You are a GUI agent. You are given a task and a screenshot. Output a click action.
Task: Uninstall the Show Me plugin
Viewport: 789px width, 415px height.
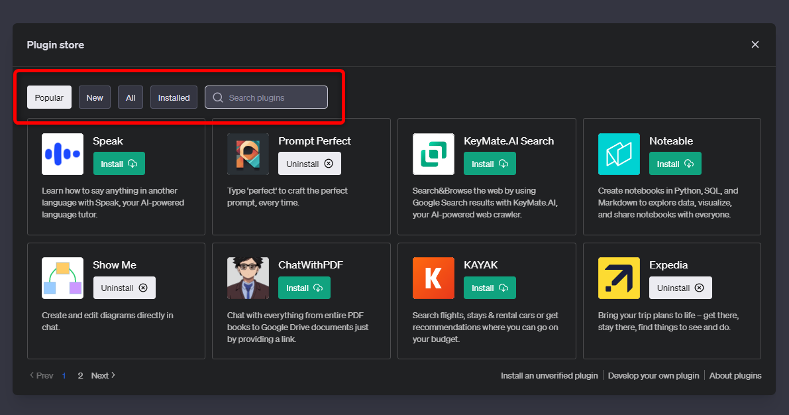pyautogui.click(x=125, y=288)
